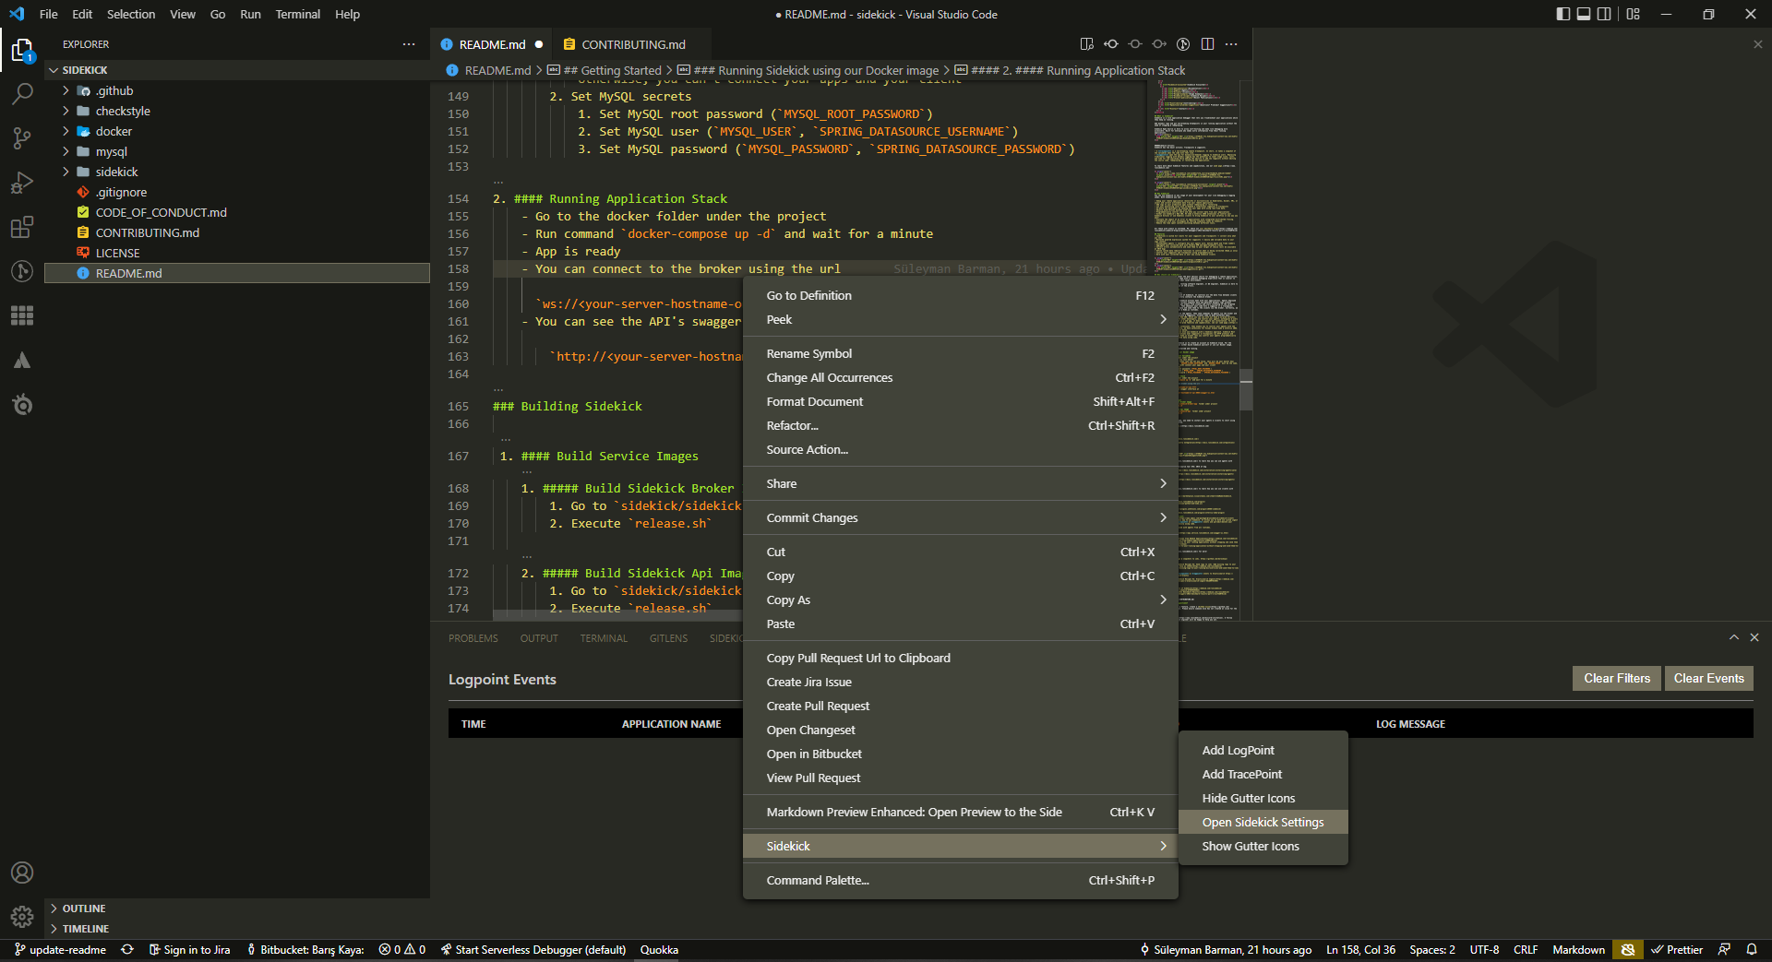Image resolution: width=1772 pixels, height=962 pixels.
Task: Open the editor More Actions ellipsis
Action: [x=1231, y=44]
